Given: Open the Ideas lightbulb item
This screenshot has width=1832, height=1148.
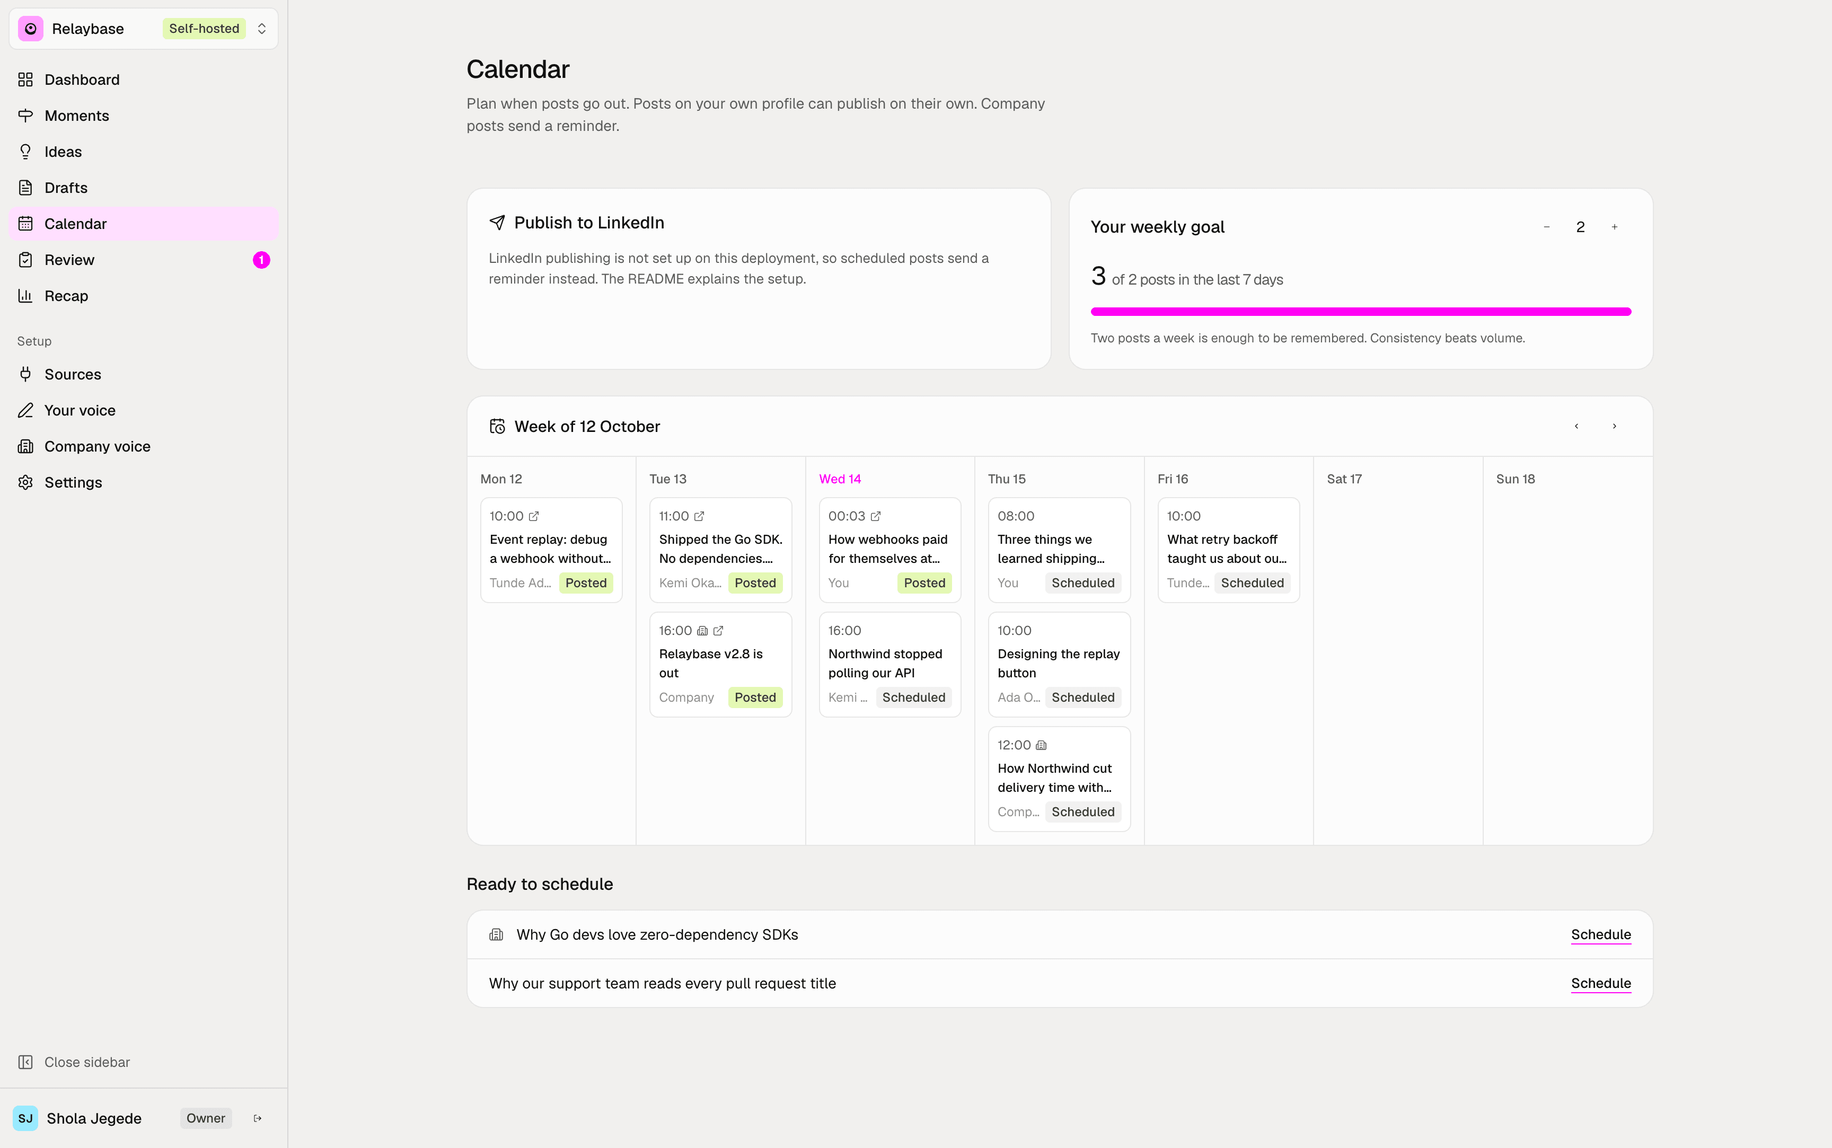Looking at the screenshot, I should tap(144, 152).
